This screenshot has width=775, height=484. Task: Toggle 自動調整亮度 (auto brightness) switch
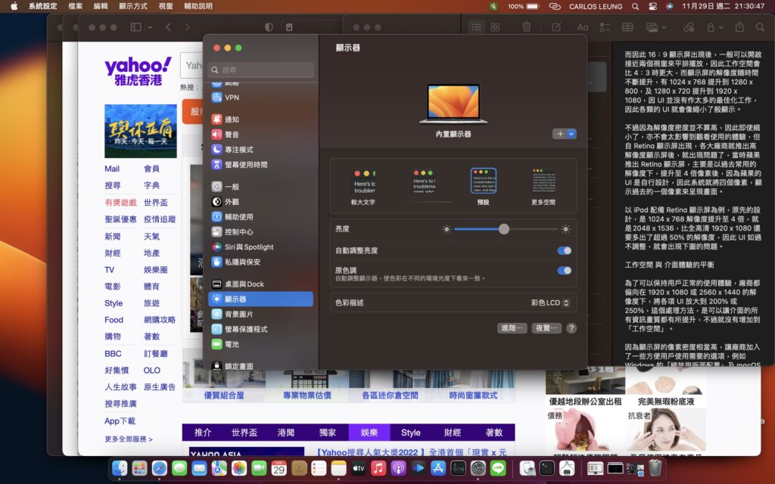tap(564, 251)
